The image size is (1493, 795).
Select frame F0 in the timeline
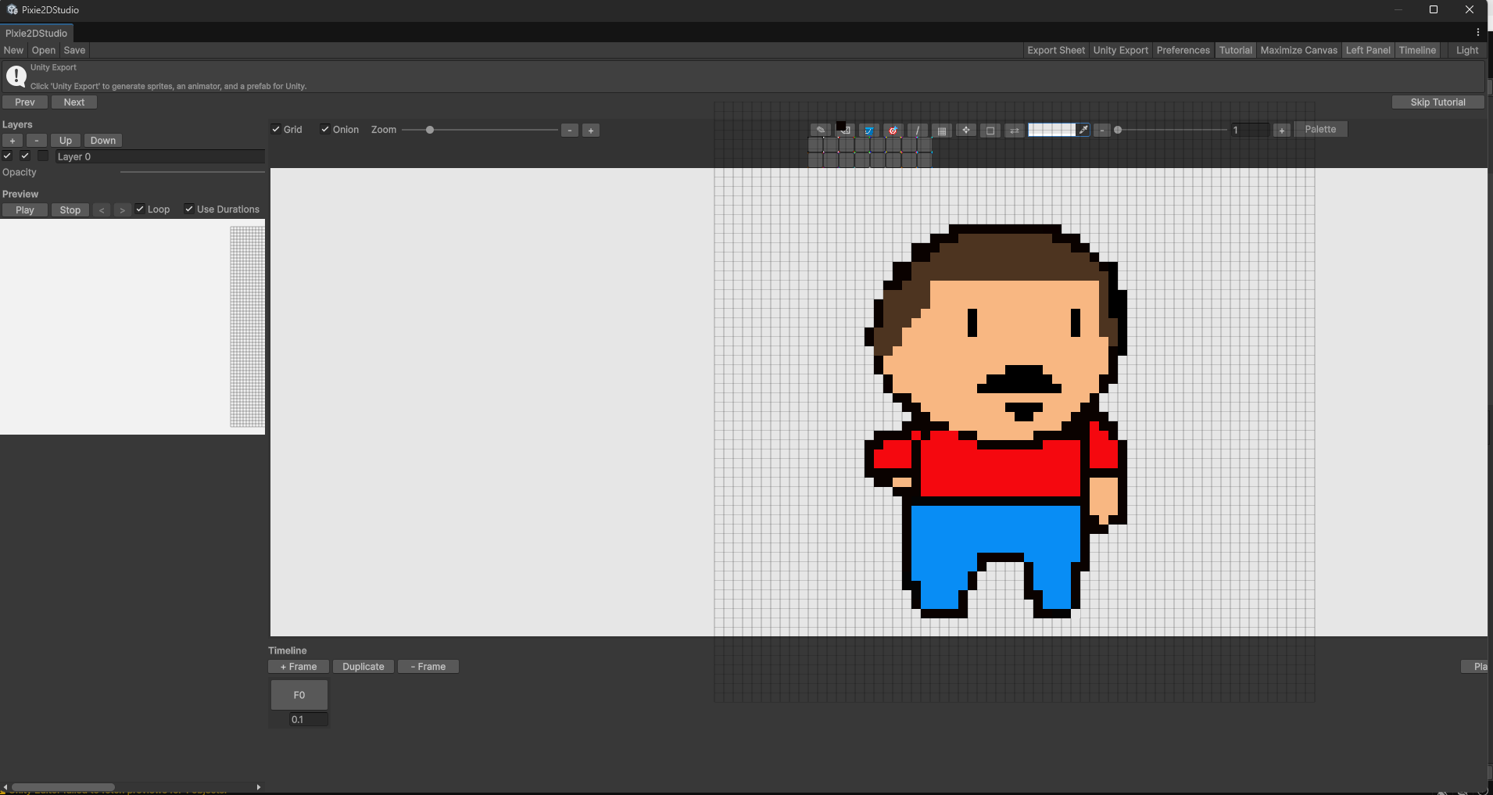pos(299,695)
